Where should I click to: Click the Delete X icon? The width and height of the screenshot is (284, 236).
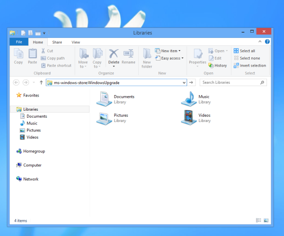[x=114, y=53]
